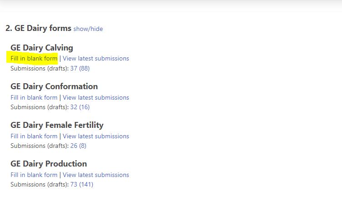Image resolution: width=342 pixels, height=202 pixels.
Task: Toggle show/hide for GE Dairy forms
Action: click(88, 29)
